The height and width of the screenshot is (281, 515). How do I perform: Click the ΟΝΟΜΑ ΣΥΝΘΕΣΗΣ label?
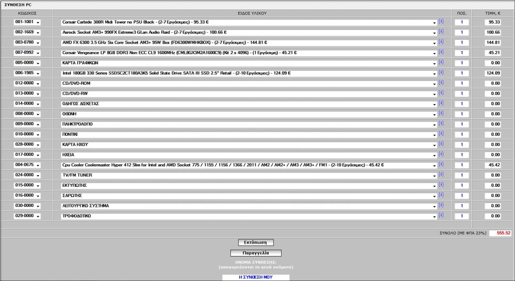[x=256, y=262]
